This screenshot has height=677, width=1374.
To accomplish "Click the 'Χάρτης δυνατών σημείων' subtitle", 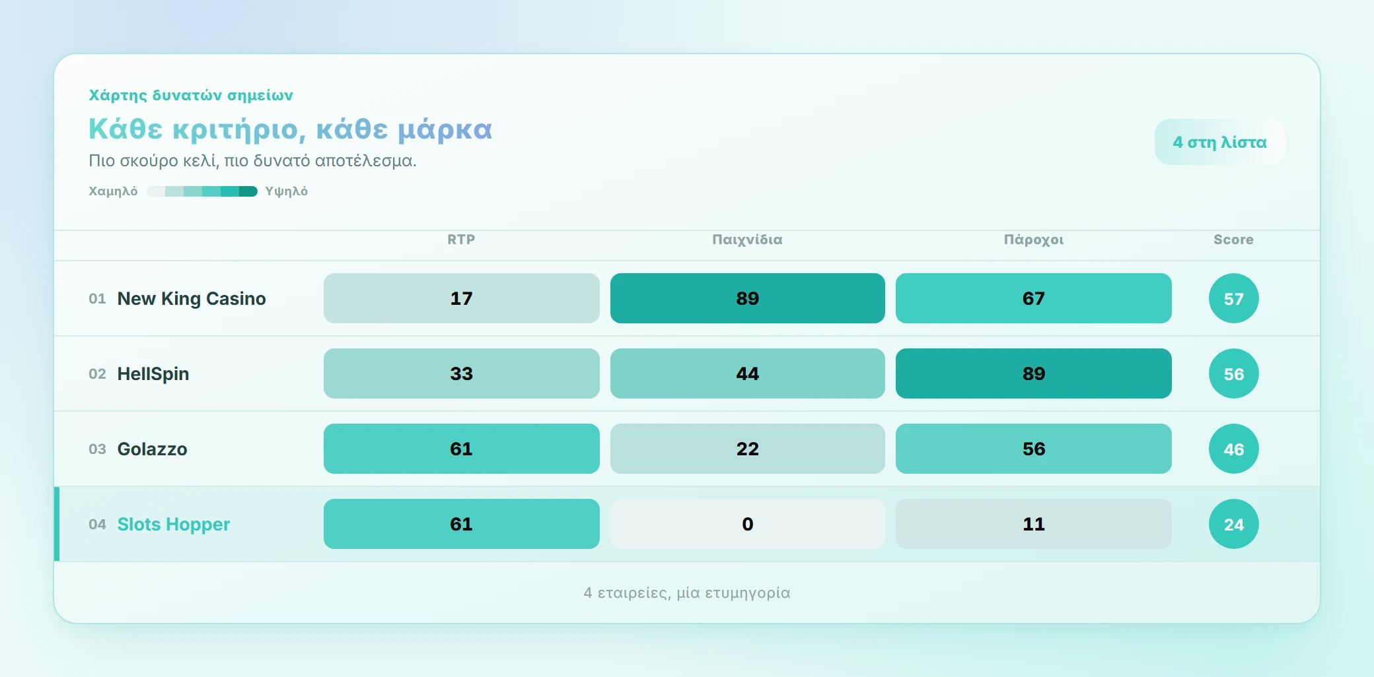I will (191, 95).
